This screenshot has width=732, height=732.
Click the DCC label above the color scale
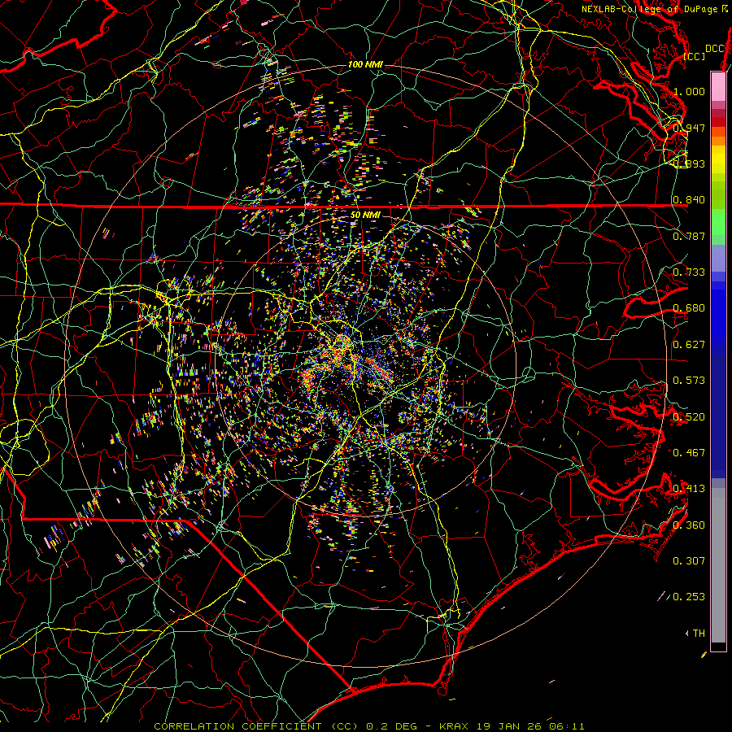pos(714,49)
